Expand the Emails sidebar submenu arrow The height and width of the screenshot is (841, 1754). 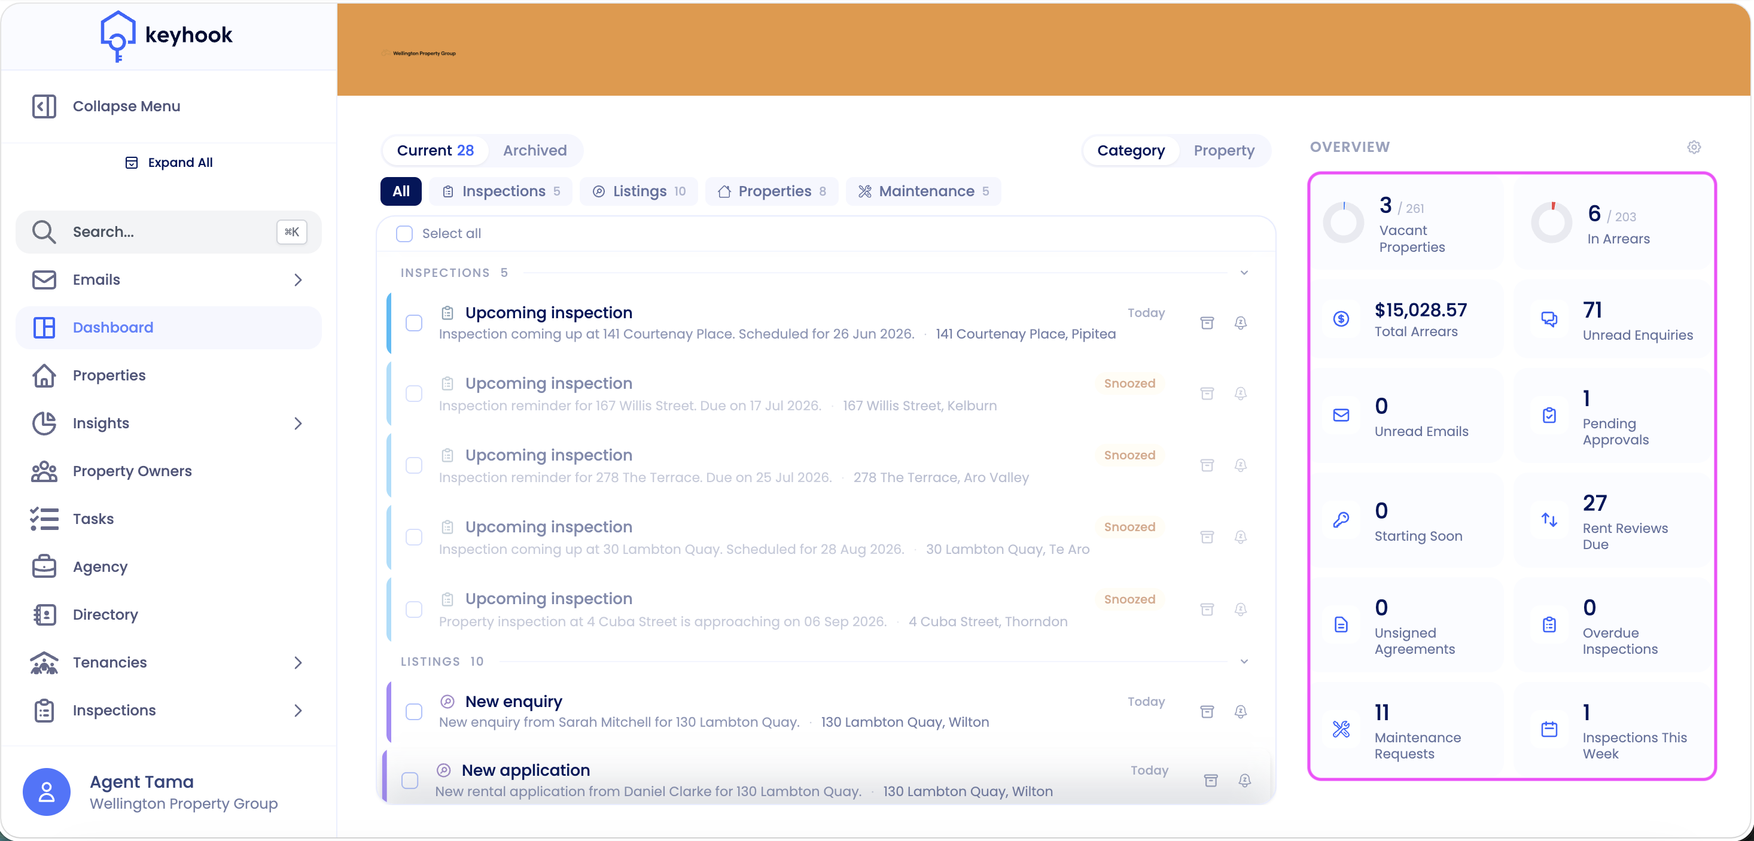(297, 280)
